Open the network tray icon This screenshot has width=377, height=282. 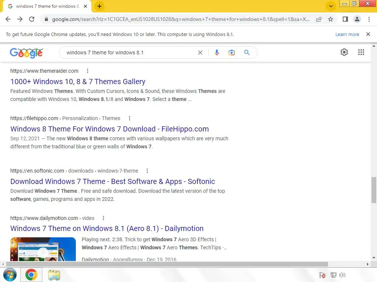click(334, 275)
